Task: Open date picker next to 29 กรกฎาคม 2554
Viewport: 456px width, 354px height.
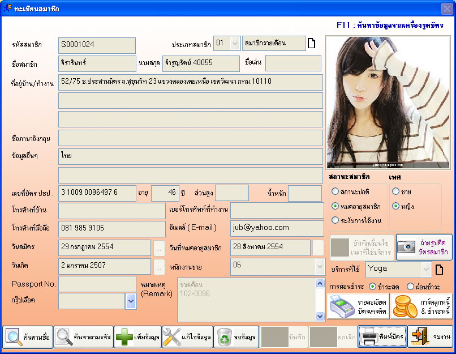Action: pos(160,248)
